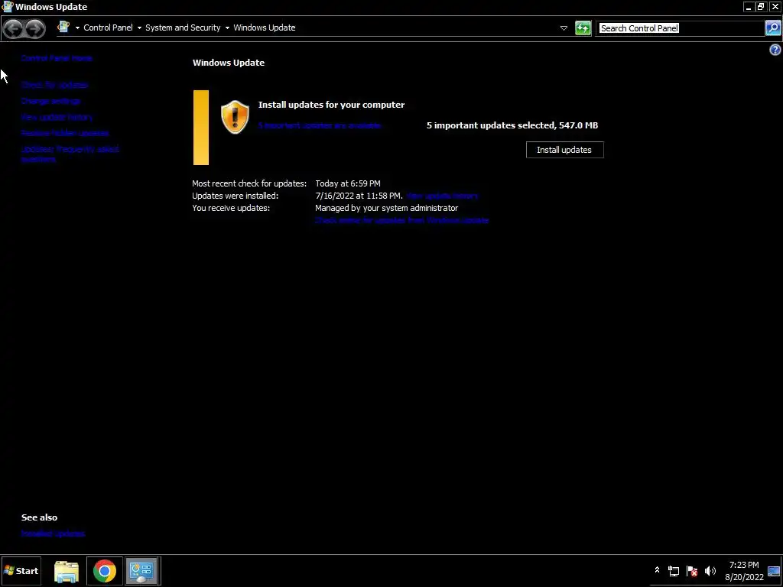This screenshot has height=587, width=783.
Task: Click Windows Update breadcrumb
Action: [264, 28]
